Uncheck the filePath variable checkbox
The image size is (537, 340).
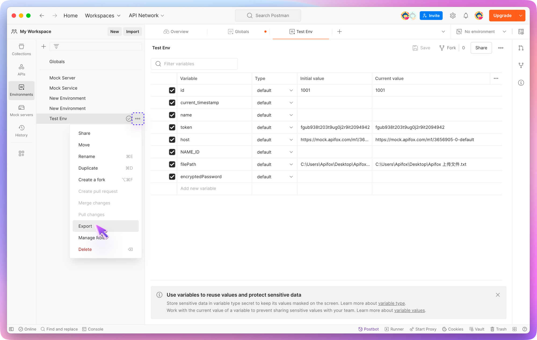172,164
